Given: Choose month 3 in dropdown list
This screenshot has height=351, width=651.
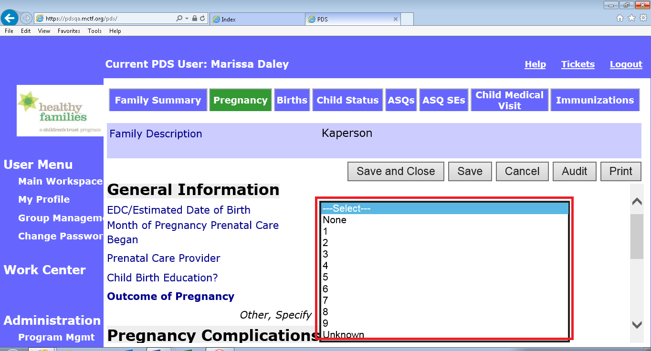Looking at the screenshot, I should point(444,254).
